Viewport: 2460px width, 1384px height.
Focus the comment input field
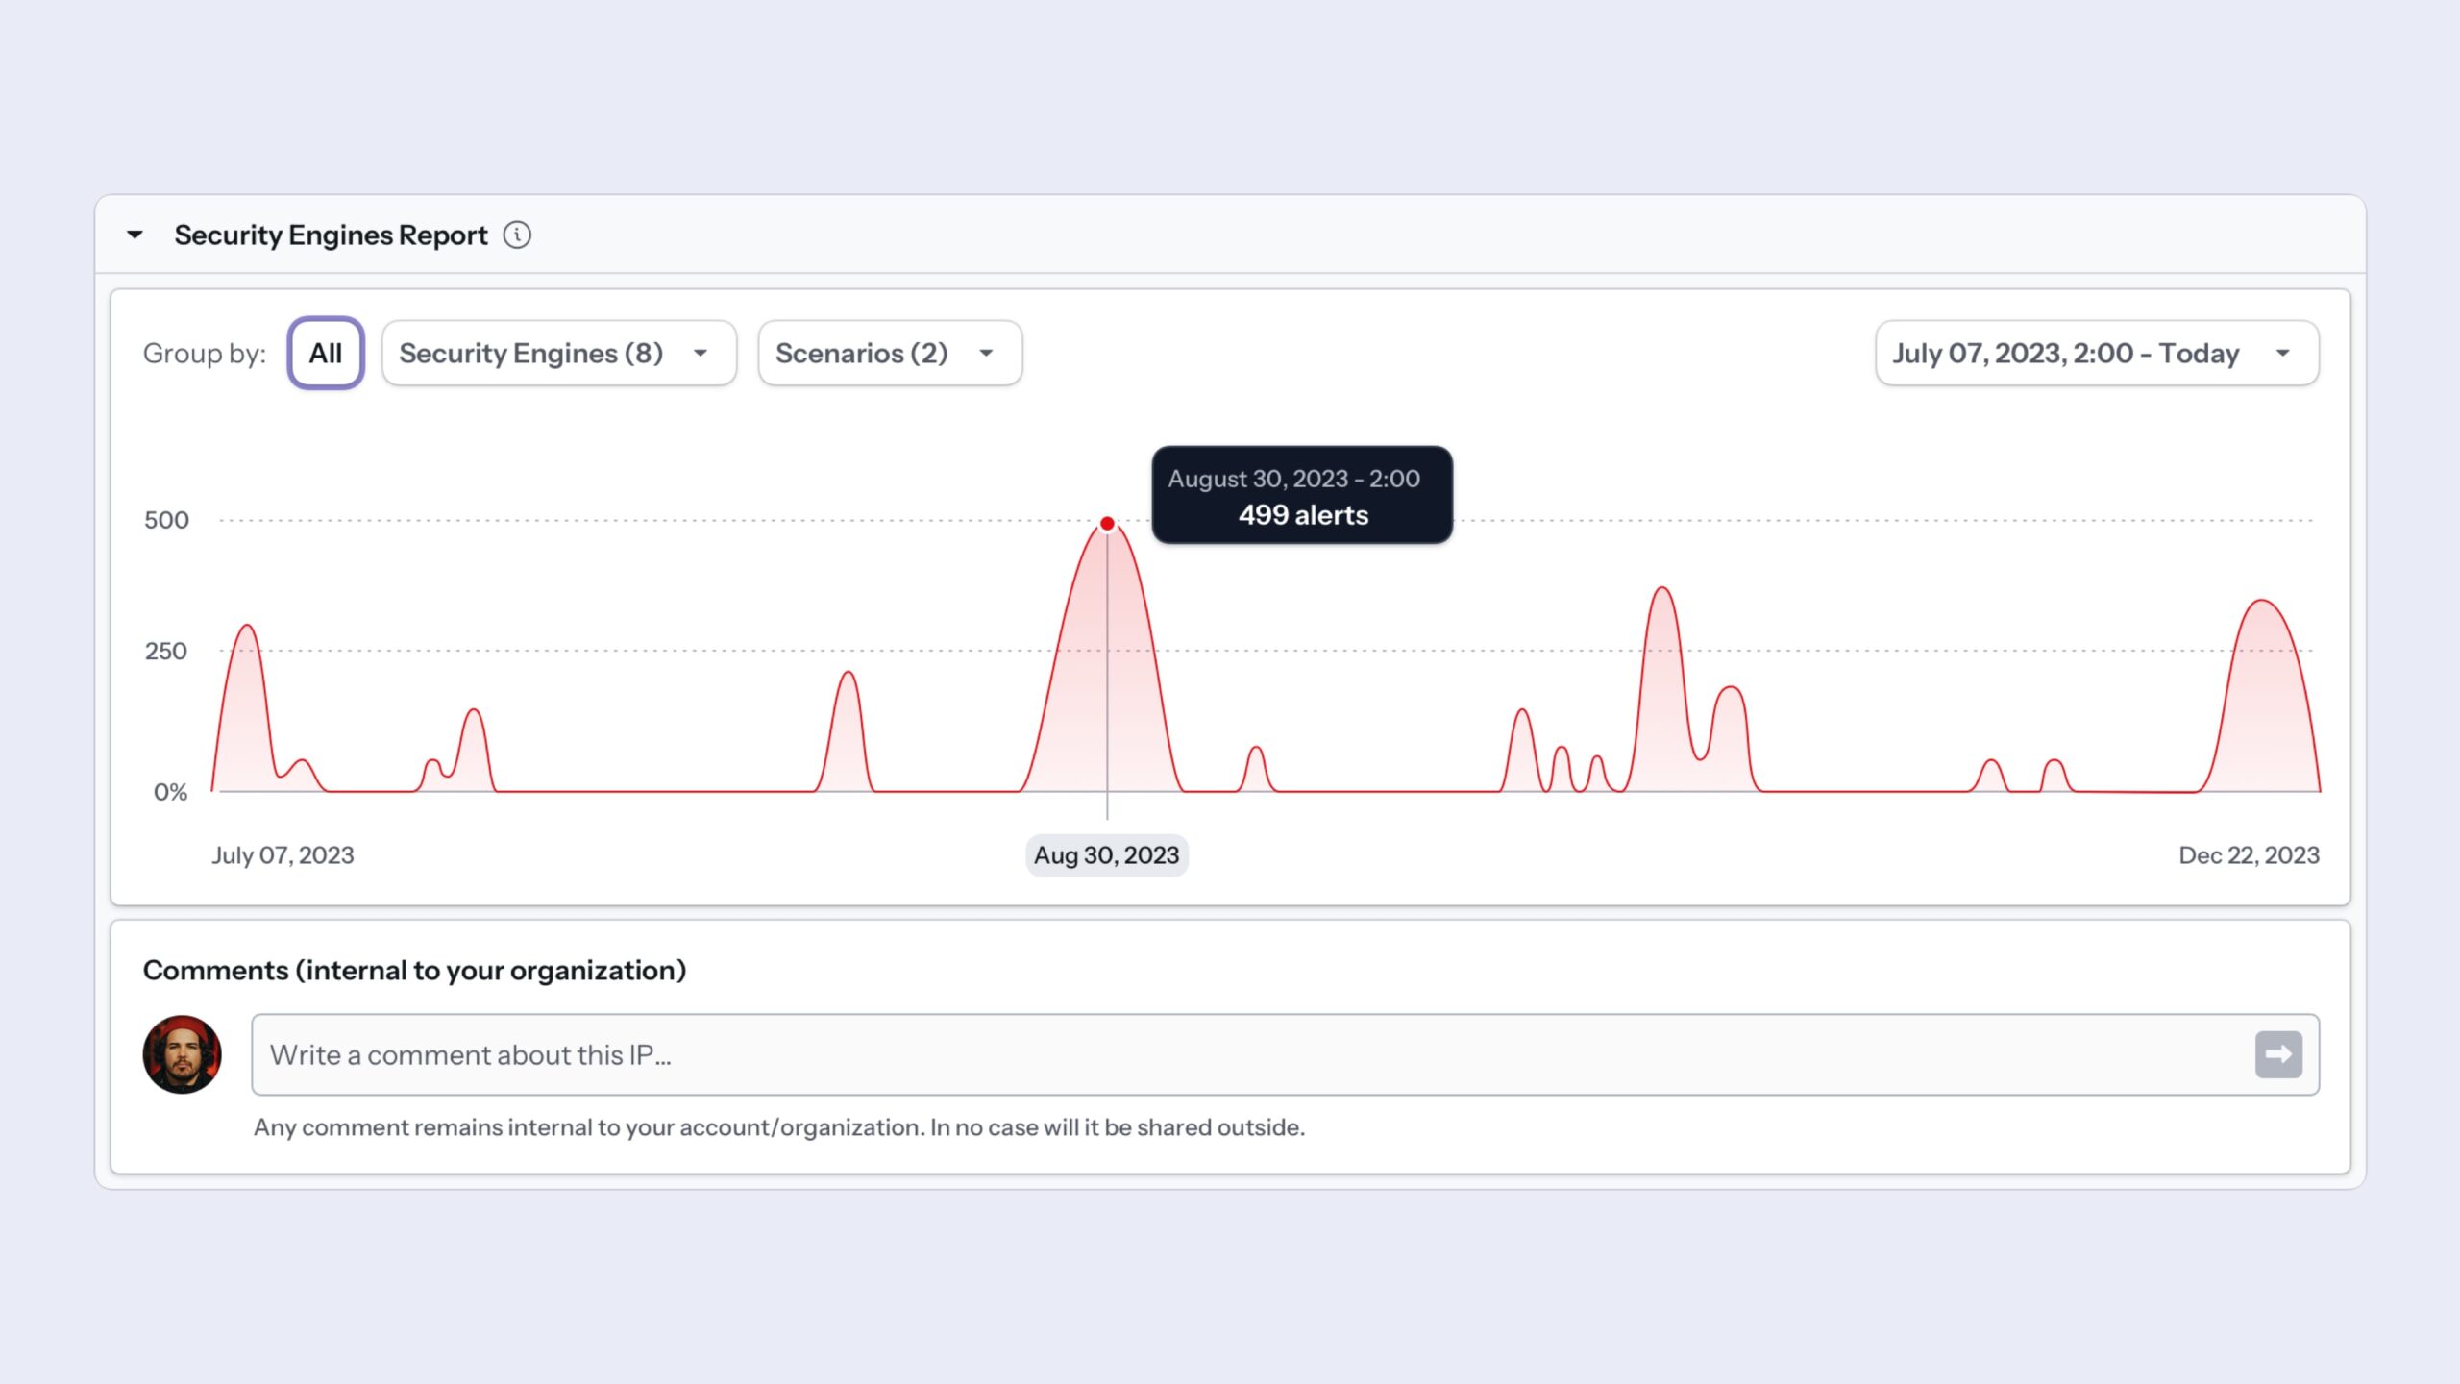coord(1286,1054)
